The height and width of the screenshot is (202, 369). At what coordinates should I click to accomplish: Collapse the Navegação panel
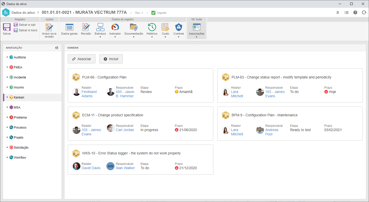pyautogui.click(x=57, y=48)
